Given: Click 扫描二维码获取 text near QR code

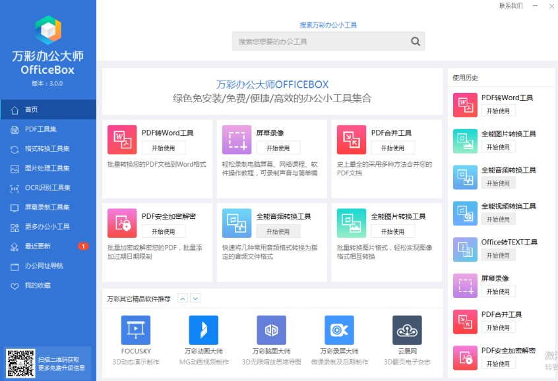Looking at the screenshot, I should point(59,360).
